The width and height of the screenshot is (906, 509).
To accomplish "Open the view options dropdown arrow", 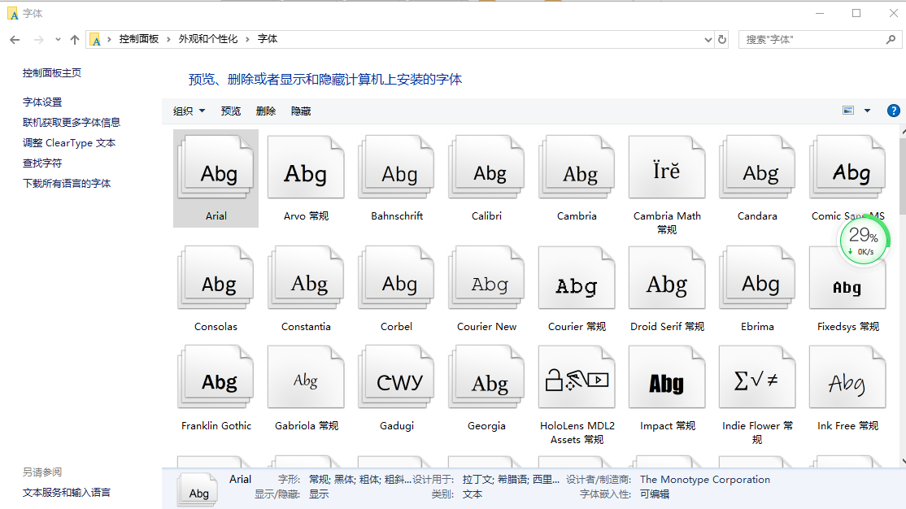I will pyautogui.click(x=867, y=110).
